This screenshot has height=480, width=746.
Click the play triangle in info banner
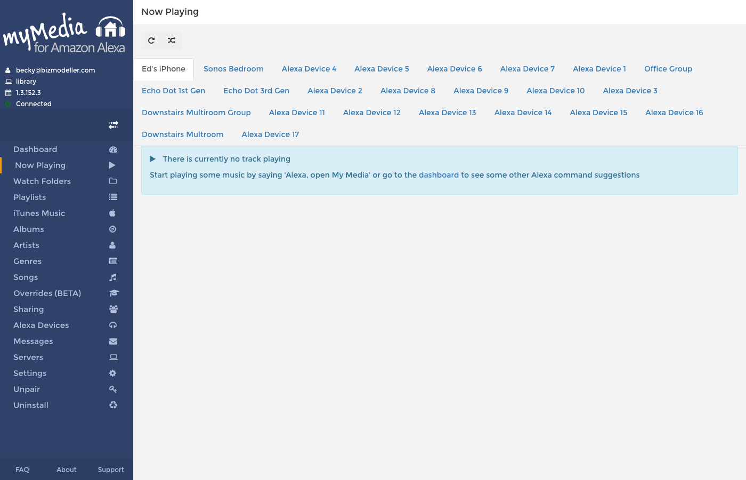coord(152,159)
